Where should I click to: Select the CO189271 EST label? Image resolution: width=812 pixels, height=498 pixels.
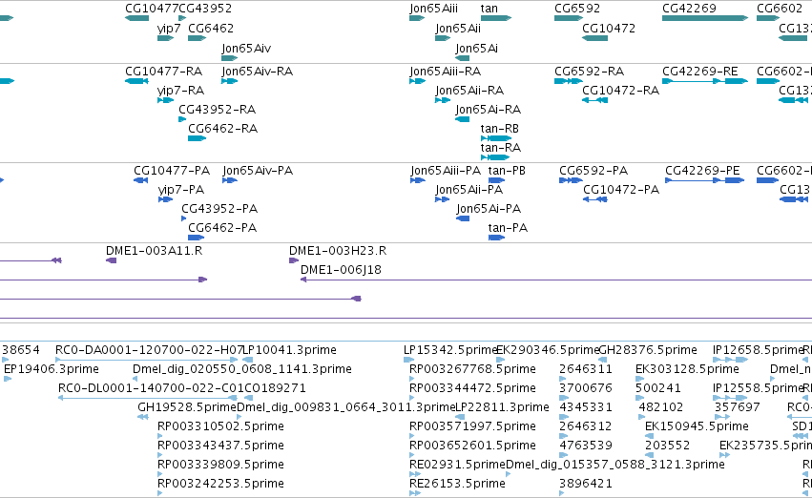275,387
